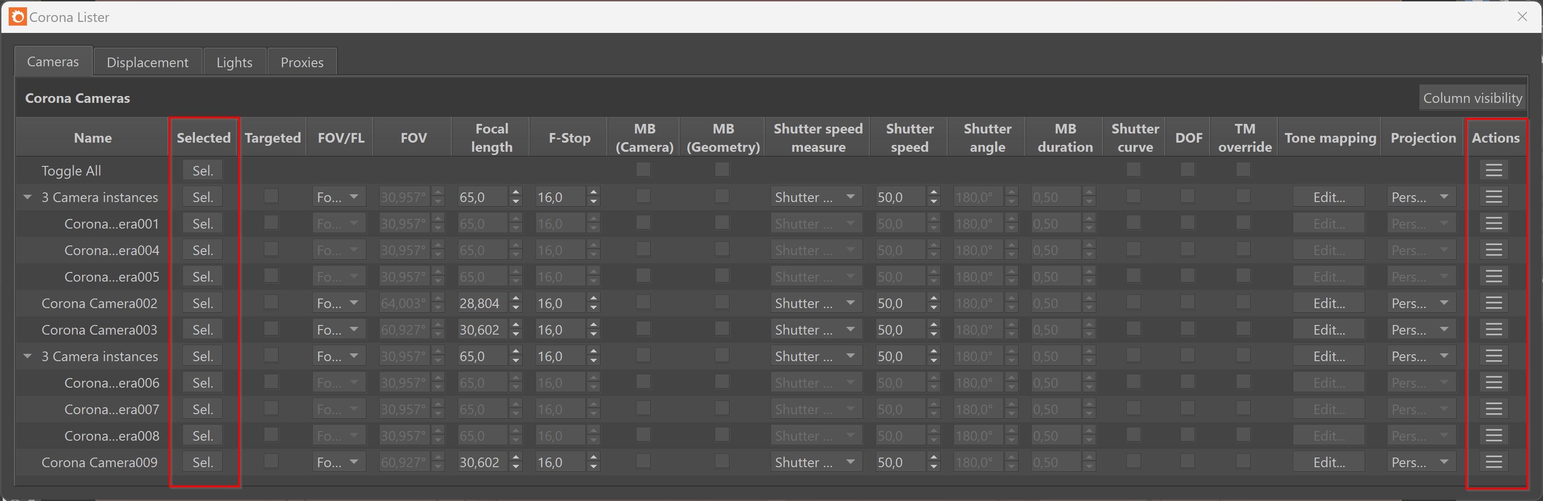Open Actions menu for Corona...era006
1543x501 pixels.
pos(1493,383)
